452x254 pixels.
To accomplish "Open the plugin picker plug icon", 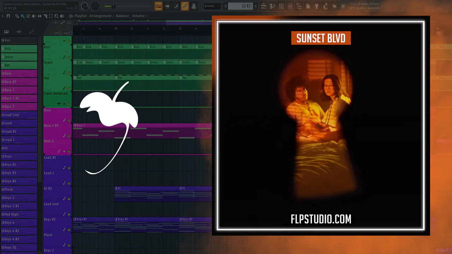I will pyautogui.click(x=317, y=6).
